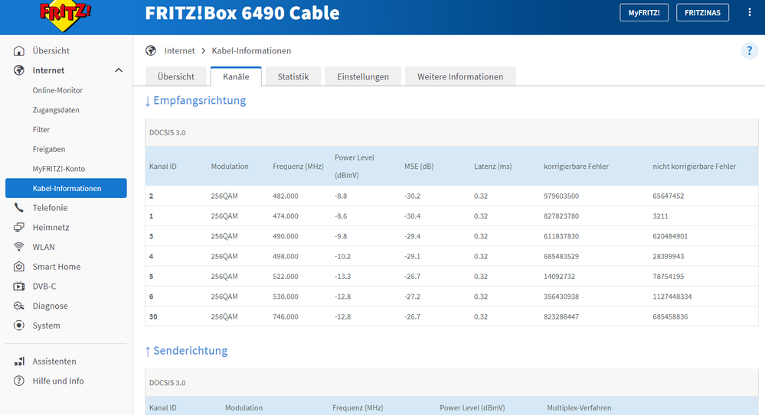Click the nicht korrigierbare Fehler header
The height and width of the screenshot is (415, 765).
[695, 166]
